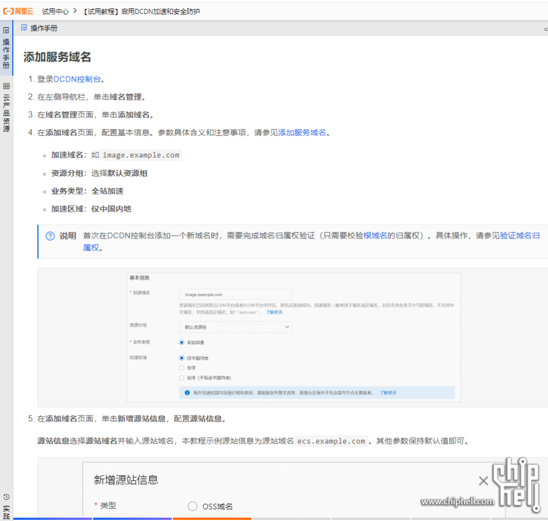The image size is (548, 521).
Task: Open the 实践 tab at the sidebar bottom
Action: pos(6,512)
